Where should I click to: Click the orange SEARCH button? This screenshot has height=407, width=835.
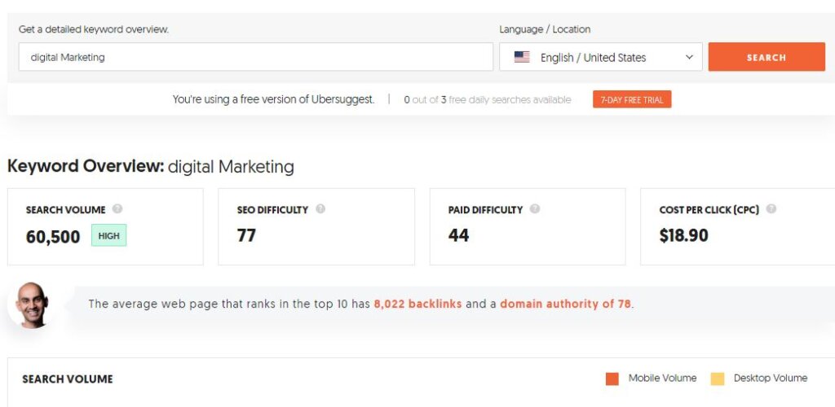click(x=767, y=57)
